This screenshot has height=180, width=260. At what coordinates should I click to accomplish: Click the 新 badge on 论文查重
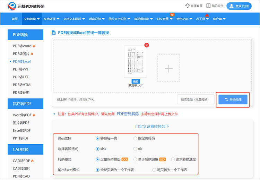(172, 15)
